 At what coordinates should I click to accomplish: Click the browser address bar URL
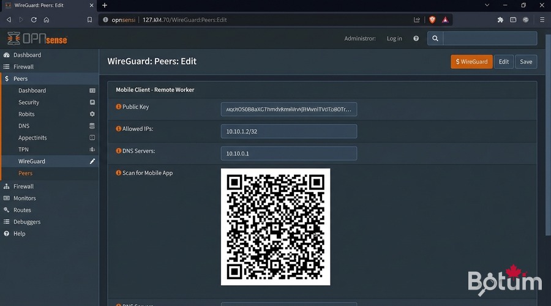[x=184, y=20]
